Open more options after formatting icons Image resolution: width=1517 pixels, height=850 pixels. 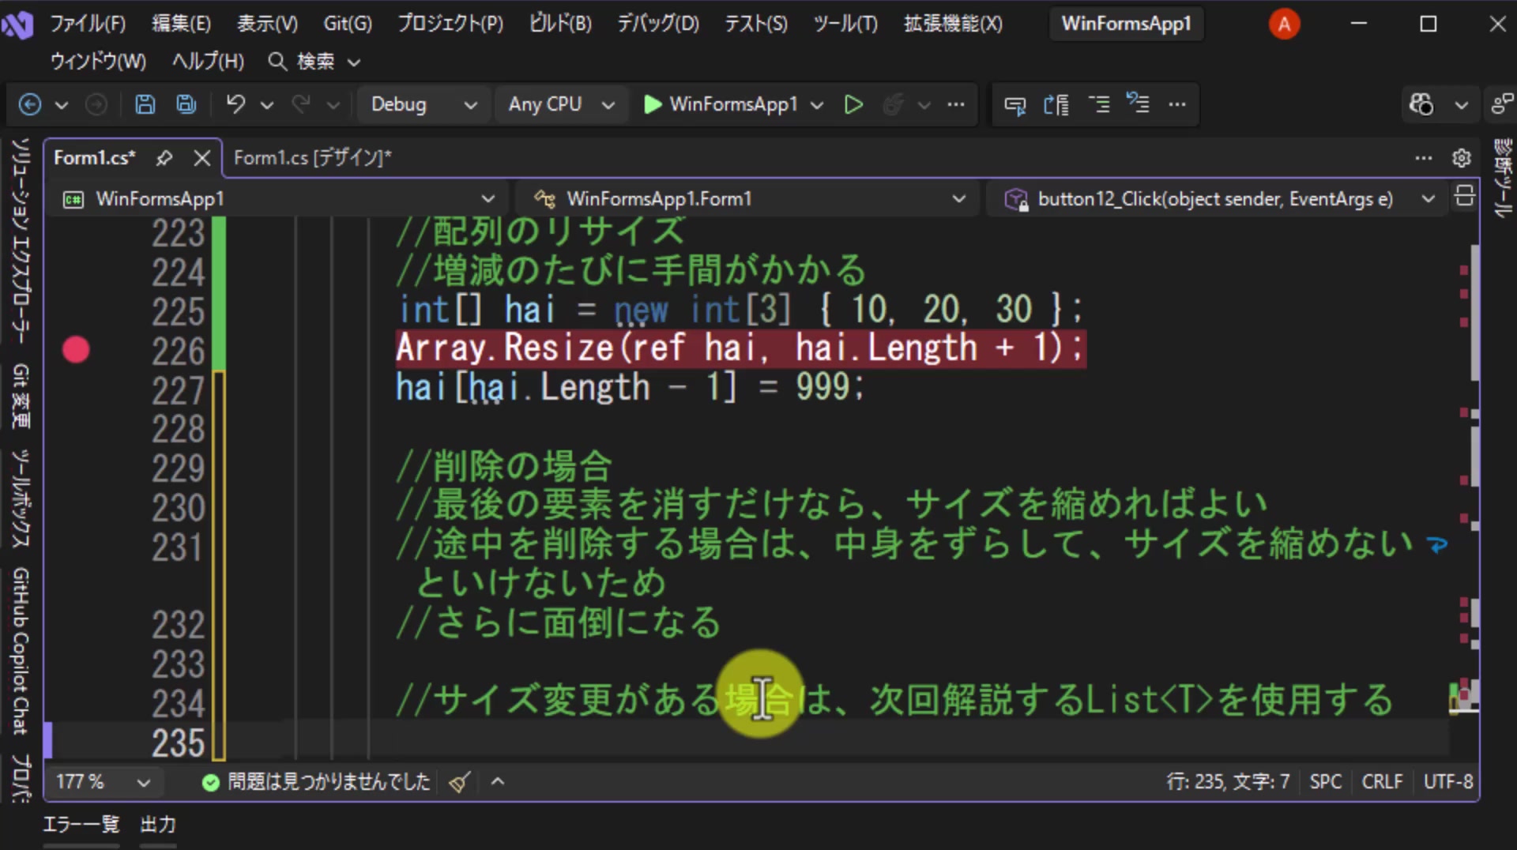(1177, 104)
